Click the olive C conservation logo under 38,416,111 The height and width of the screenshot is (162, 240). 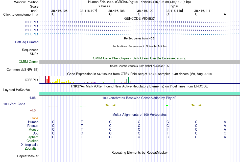click(196, 105)
